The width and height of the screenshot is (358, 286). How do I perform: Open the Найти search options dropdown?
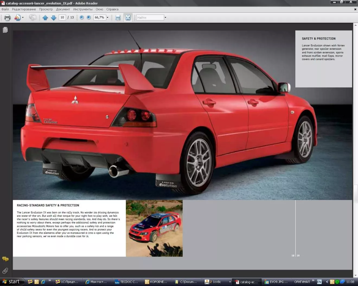(x=165, y=18)
